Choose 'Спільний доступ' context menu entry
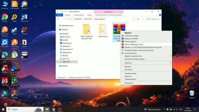 point(146,53)
